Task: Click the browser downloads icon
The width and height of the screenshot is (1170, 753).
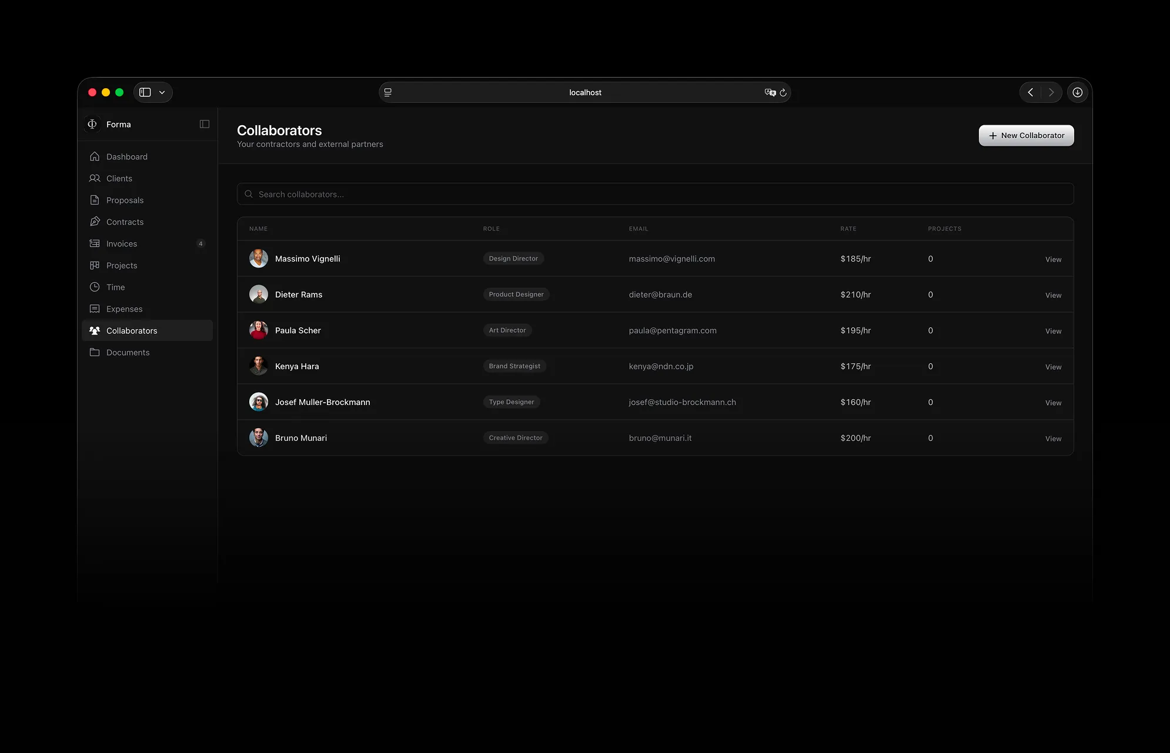Action: coord(1077,92)
